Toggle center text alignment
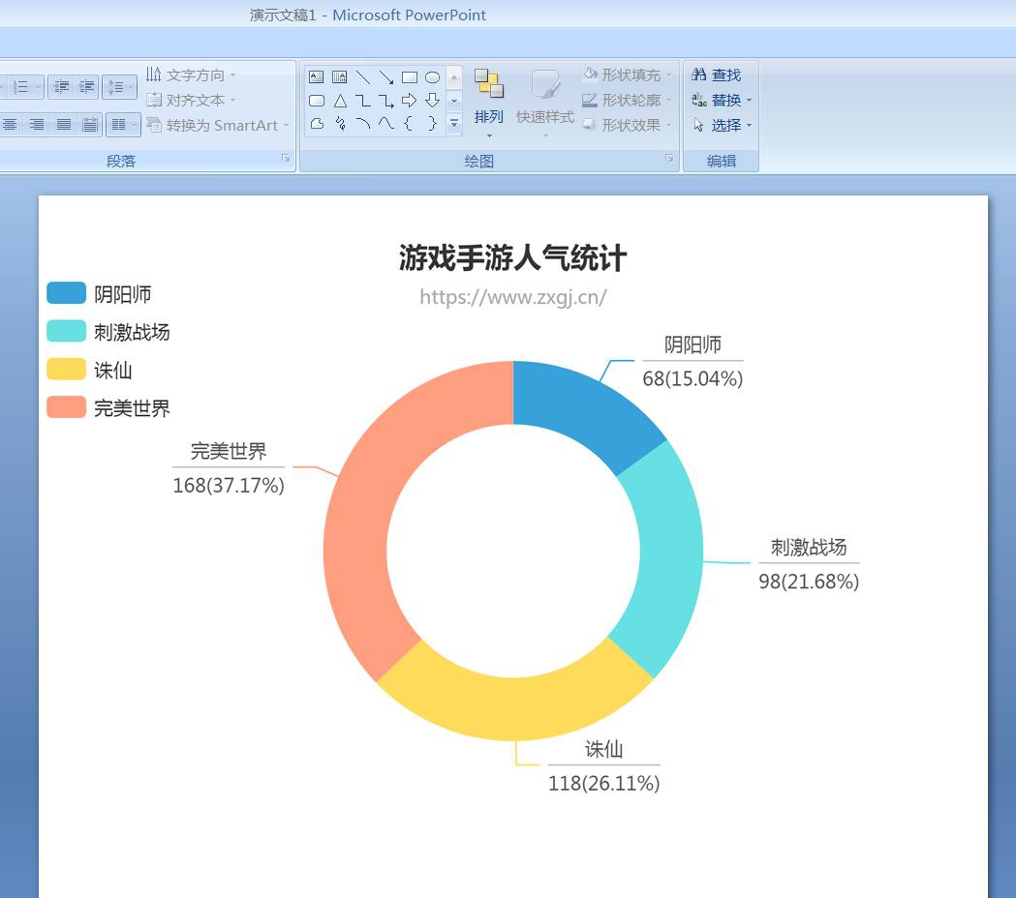This screenshot has height=898, width=1016. pos(10,125)
